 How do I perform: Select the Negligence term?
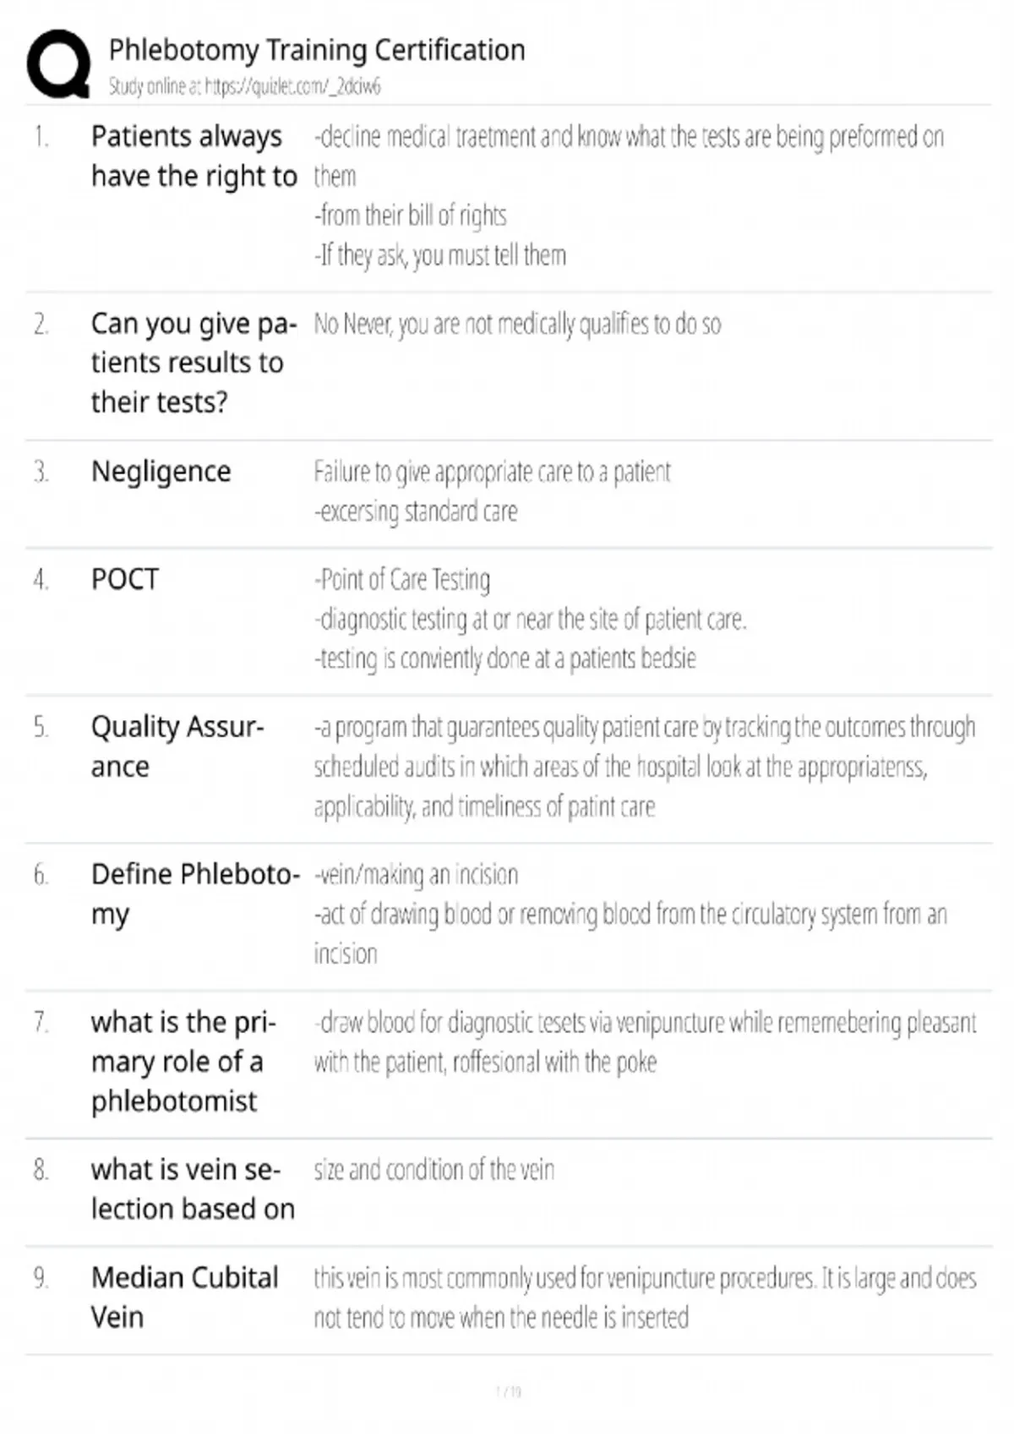tap(161, 471)
